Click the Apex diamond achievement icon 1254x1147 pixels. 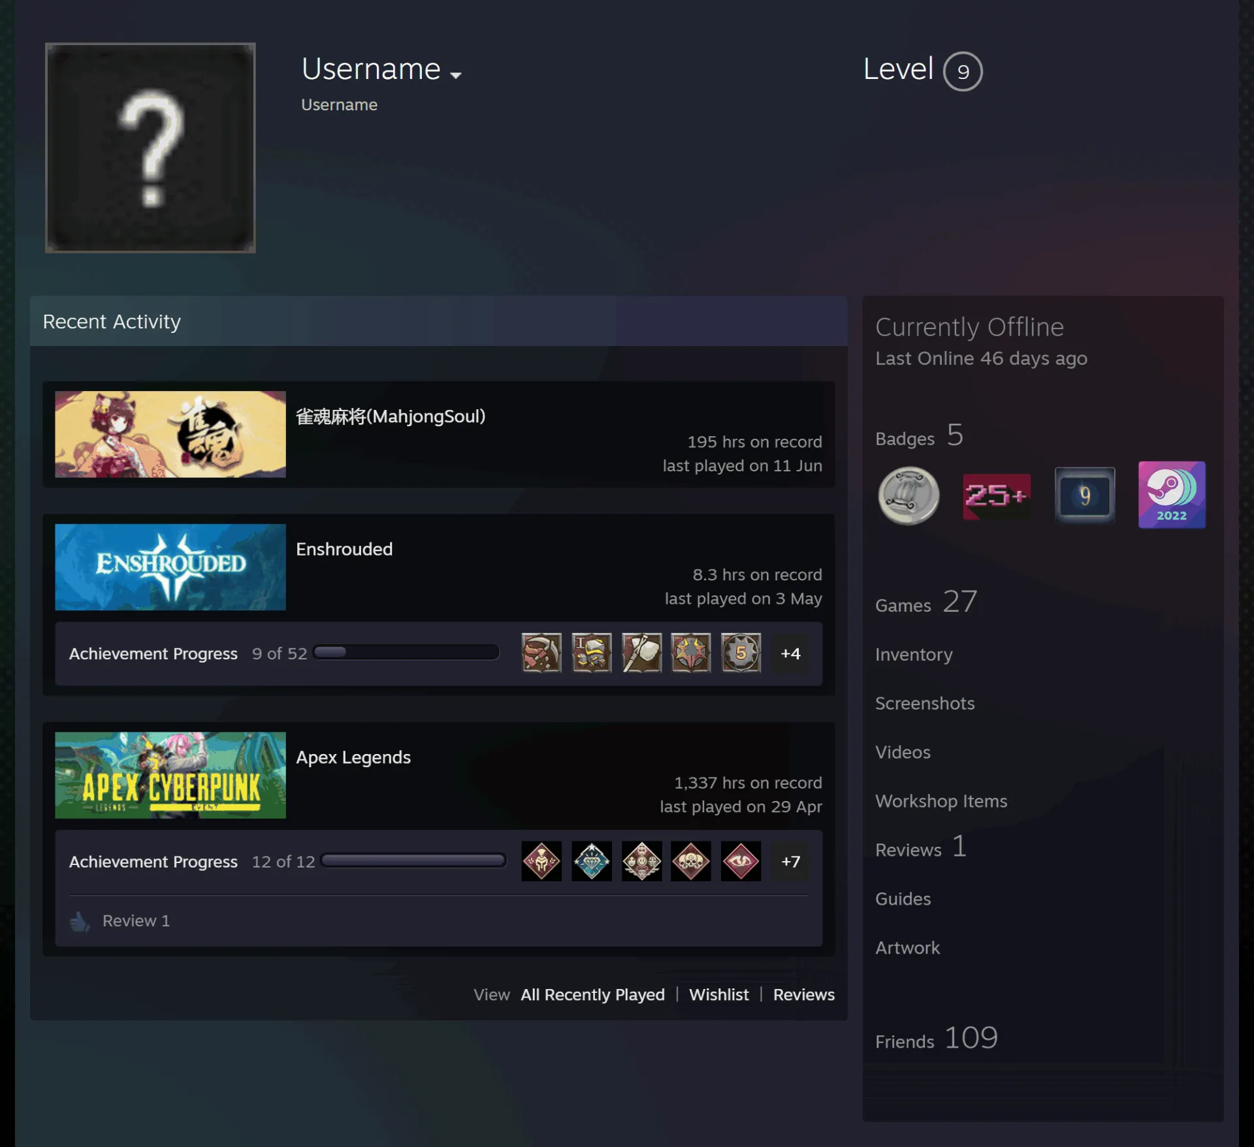(592, 861)
